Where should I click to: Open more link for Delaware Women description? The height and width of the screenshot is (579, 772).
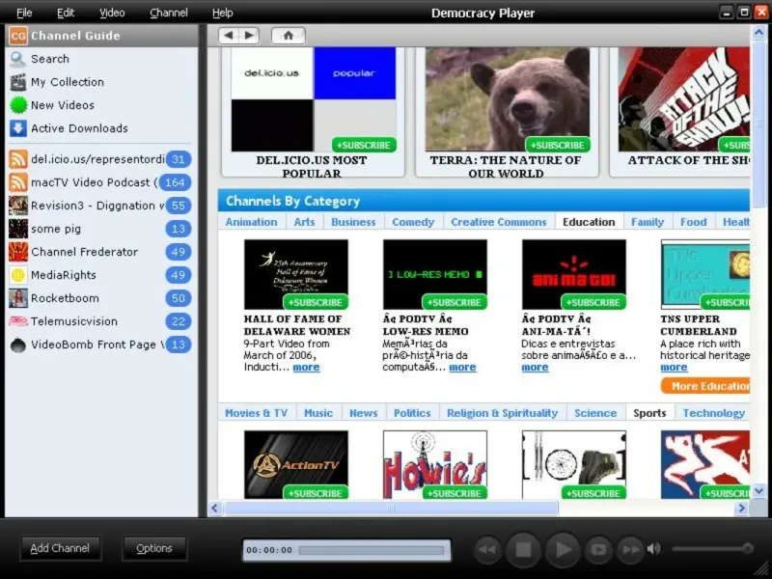[x=306, y=368]
